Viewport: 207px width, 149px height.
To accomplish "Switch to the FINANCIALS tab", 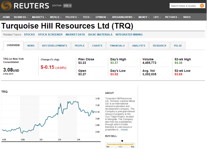I will (117, 46).
